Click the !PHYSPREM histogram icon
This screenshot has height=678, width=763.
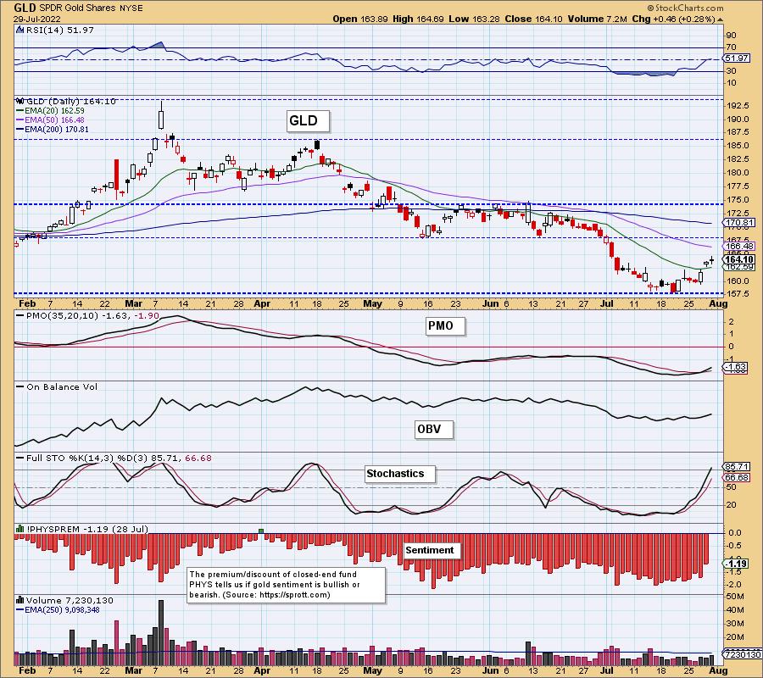tap(20, 529)
